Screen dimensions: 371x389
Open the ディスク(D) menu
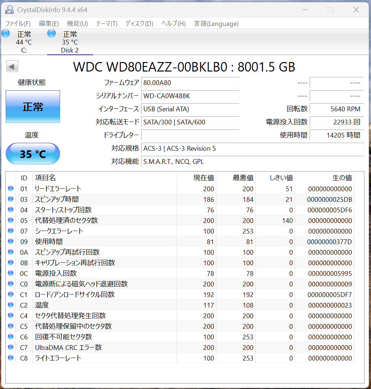click(139, 24)
